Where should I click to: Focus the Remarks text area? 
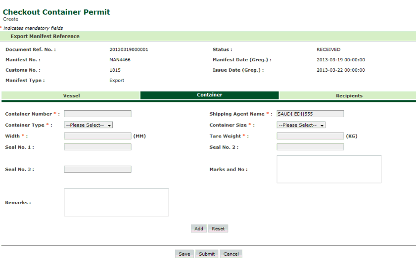point(116,202)
